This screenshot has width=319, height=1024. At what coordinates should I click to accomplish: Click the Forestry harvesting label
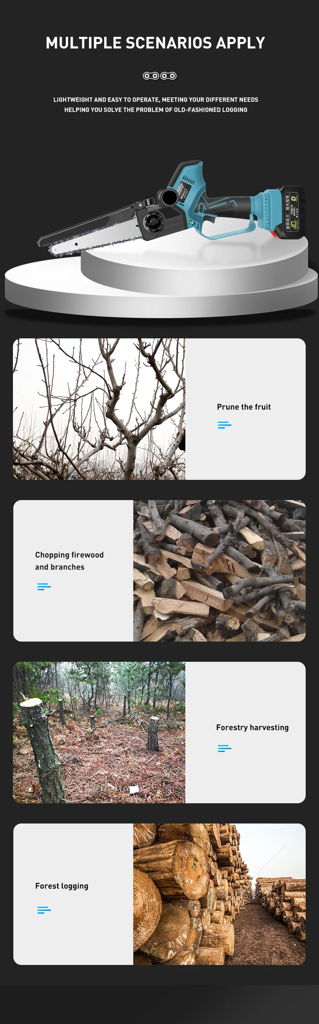coord(252,728)
